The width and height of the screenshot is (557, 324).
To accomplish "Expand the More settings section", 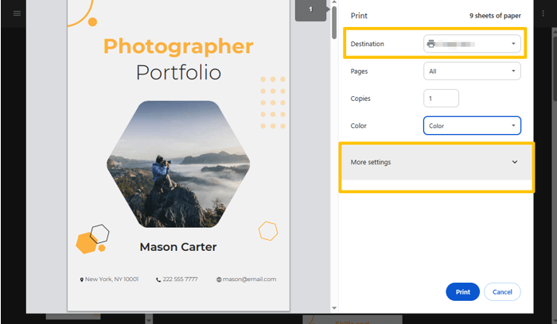I will (436, 162).
